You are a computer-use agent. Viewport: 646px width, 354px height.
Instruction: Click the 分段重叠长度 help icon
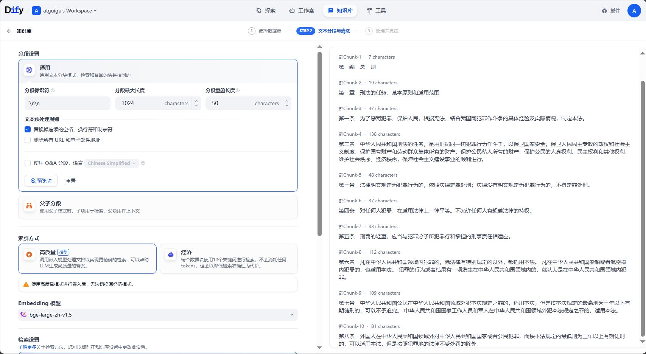(238, 90)
